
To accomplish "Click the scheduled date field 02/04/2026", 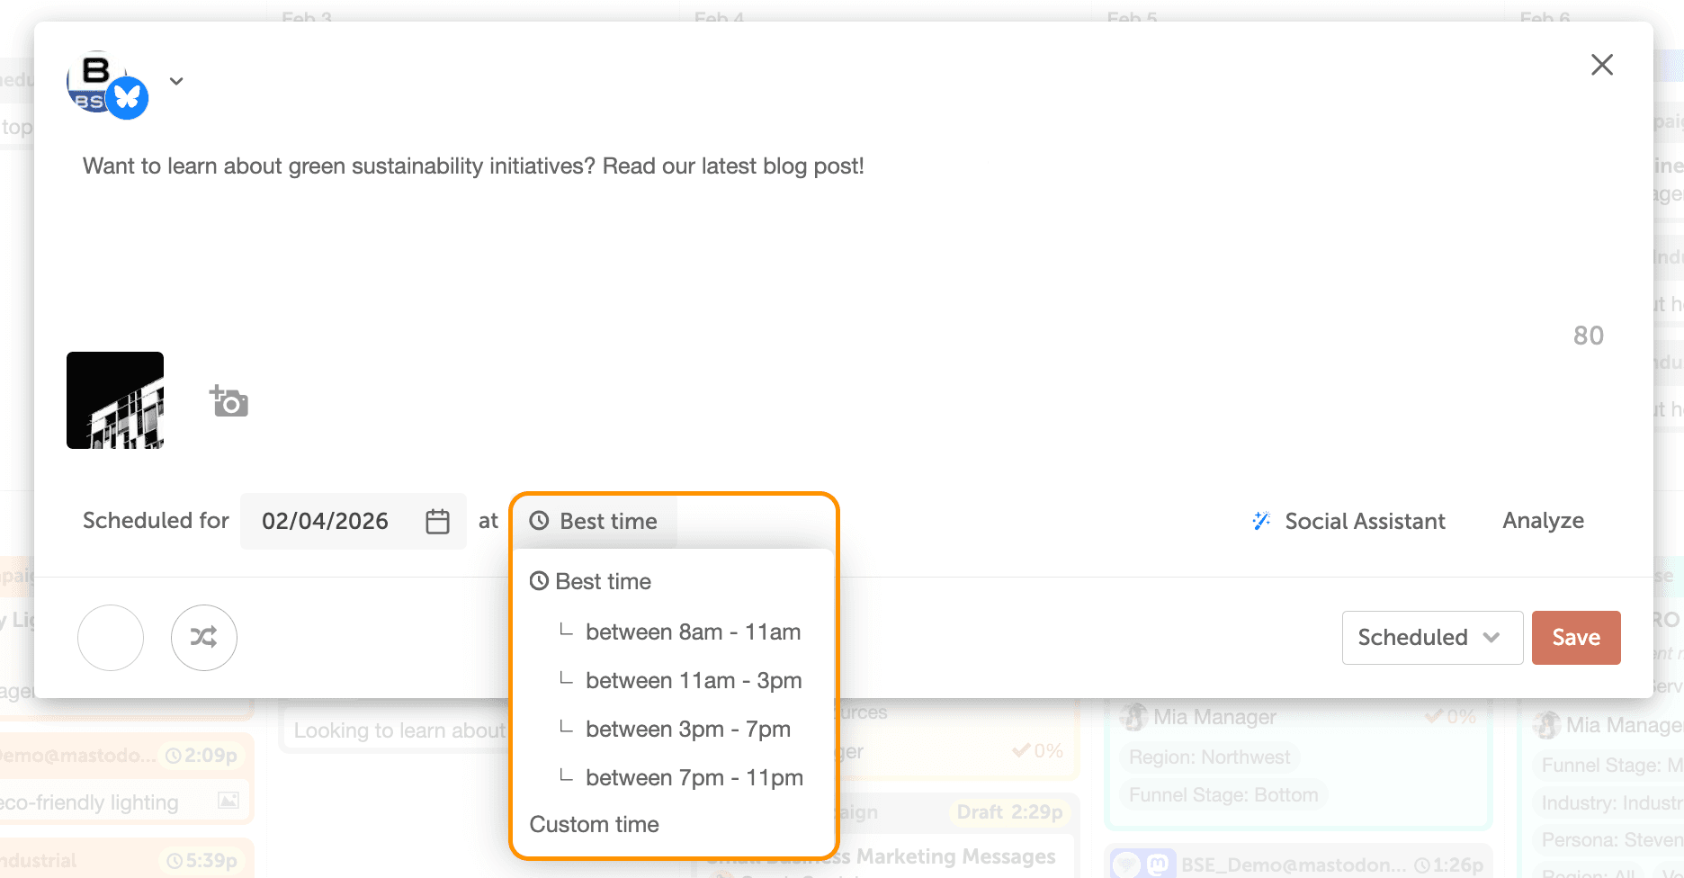I will [326, 522].
